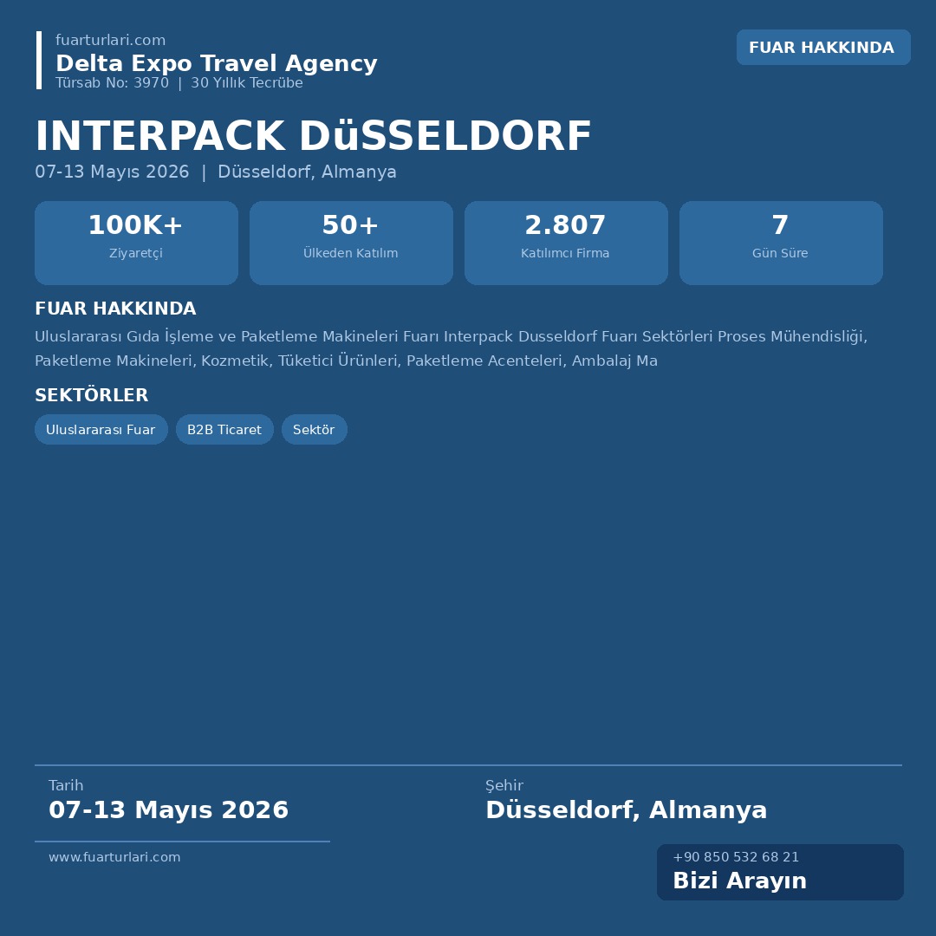This screenshot has height=936, width=936.
Task: Click the 100K+ Ziyaretçi stat card
Action: pos(136,243)
